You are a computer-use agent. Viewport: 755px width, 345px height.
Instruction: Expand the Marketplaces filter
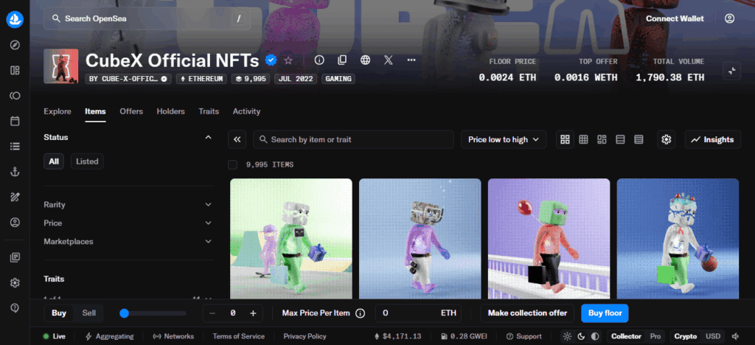[x=128, y=242]
